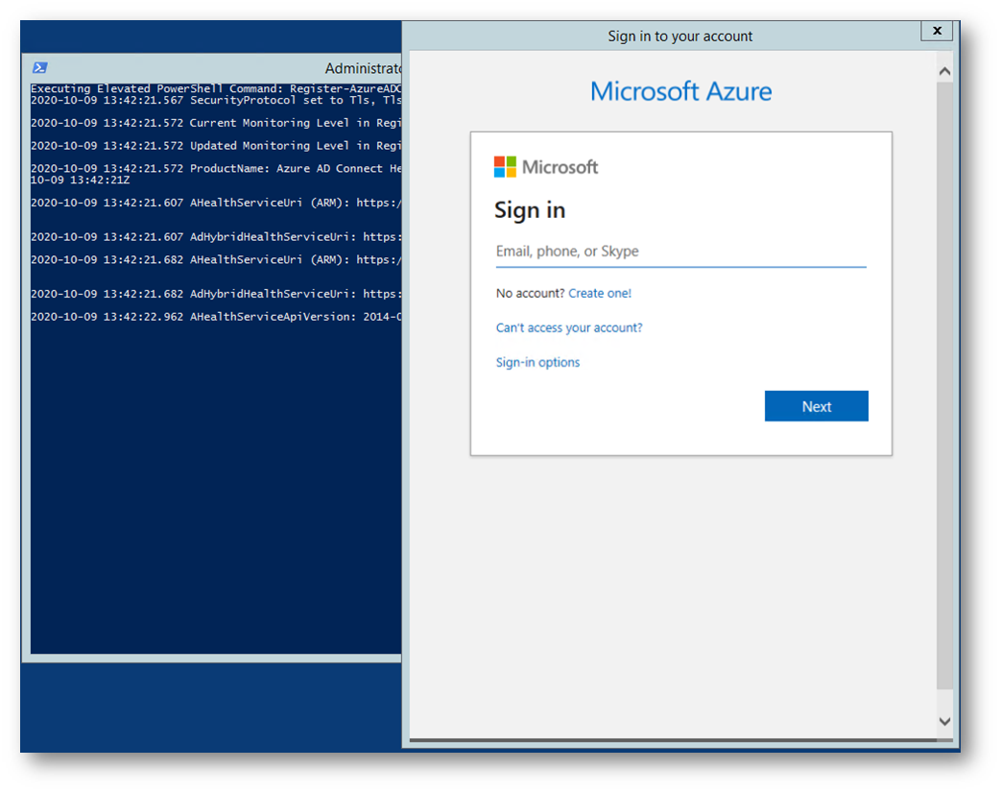Image resolution: width=1001 pixels, height=793 pixels.
Task: Focus the Email, phone, or Skype field
Action: tap(680, 252)
